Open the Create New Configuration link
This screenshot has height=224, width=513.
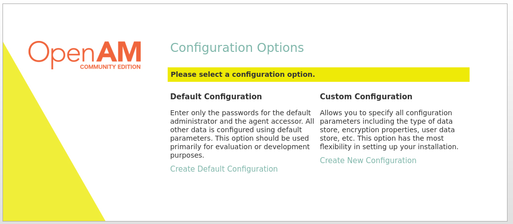point(368,161)
